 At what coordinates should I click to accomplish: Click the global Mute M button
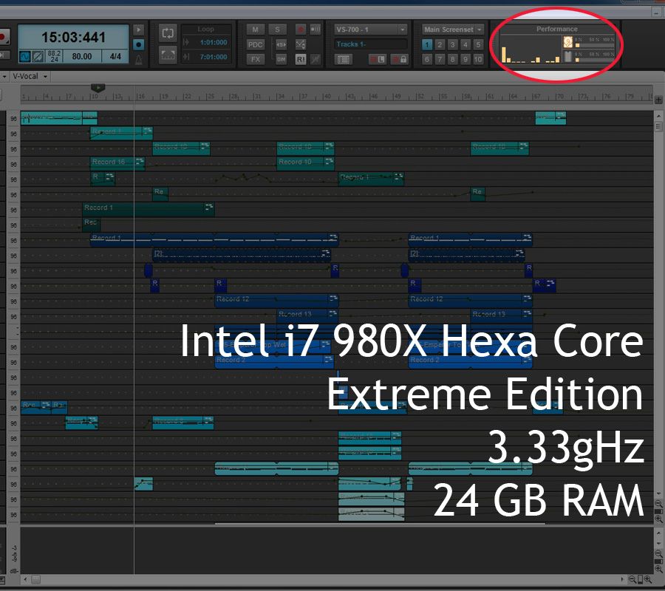click(255, 30)
